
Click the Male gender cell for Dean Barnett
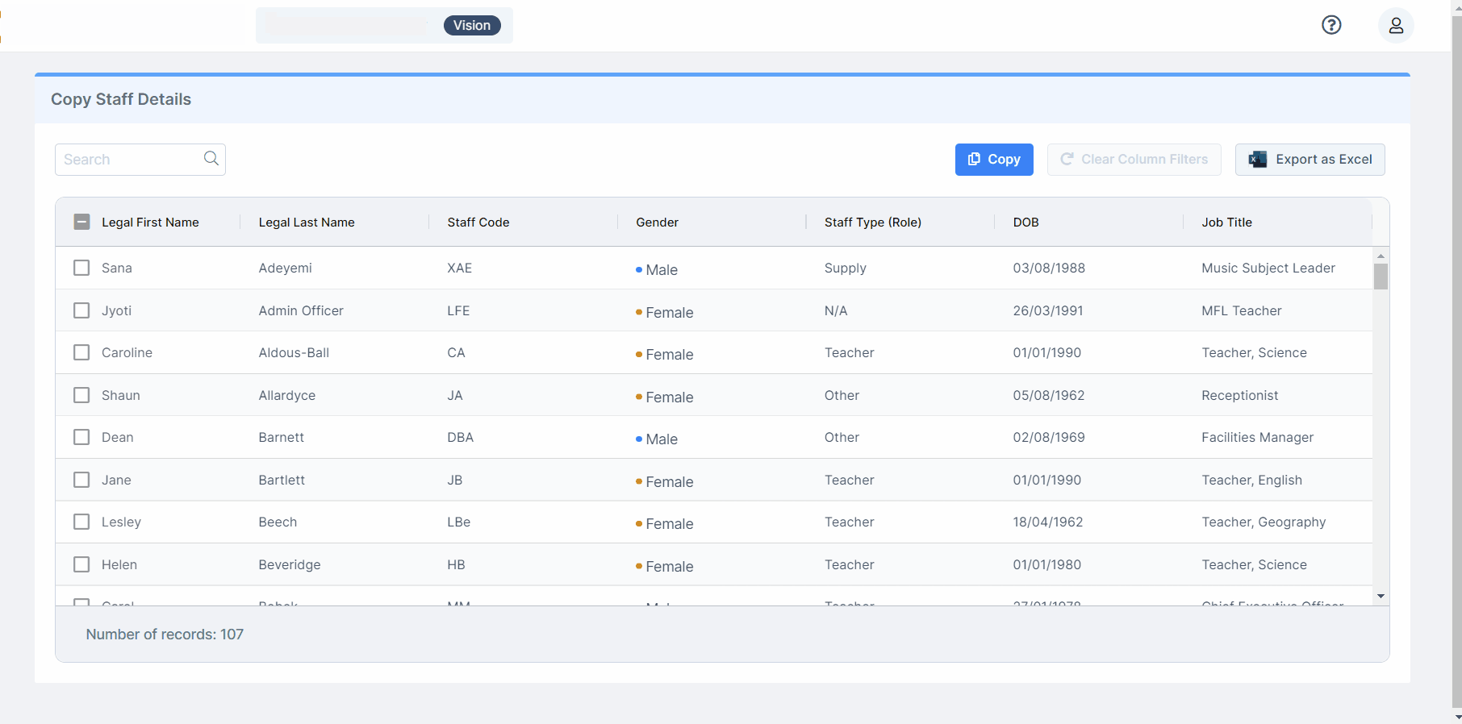click(x=657, y=439)
